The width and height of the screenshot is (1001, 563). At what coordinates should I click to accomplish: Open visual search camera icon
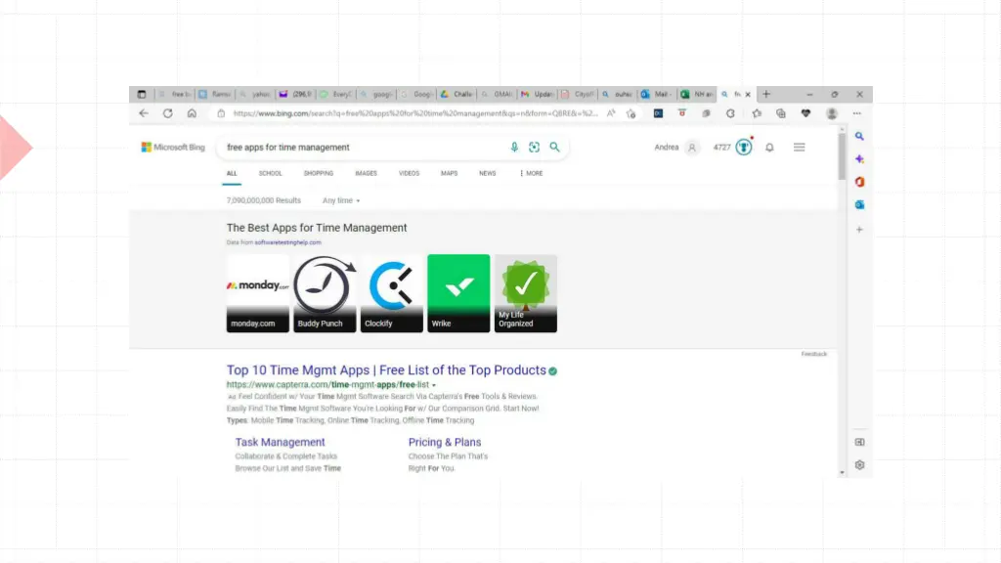(535, 148)
